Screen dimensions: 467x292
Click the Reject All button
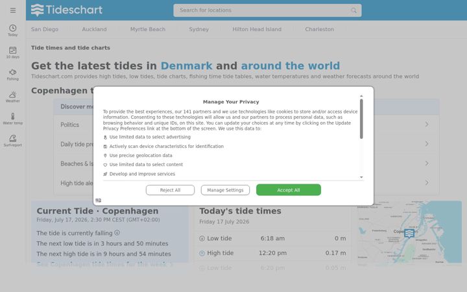click(170, 190)
